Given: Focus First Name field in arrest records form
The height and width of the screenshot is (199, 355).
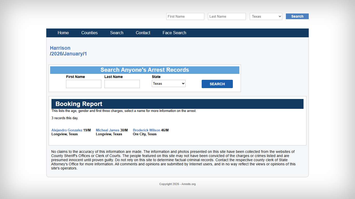Looking at the screenshot, I should click(83, 84).
